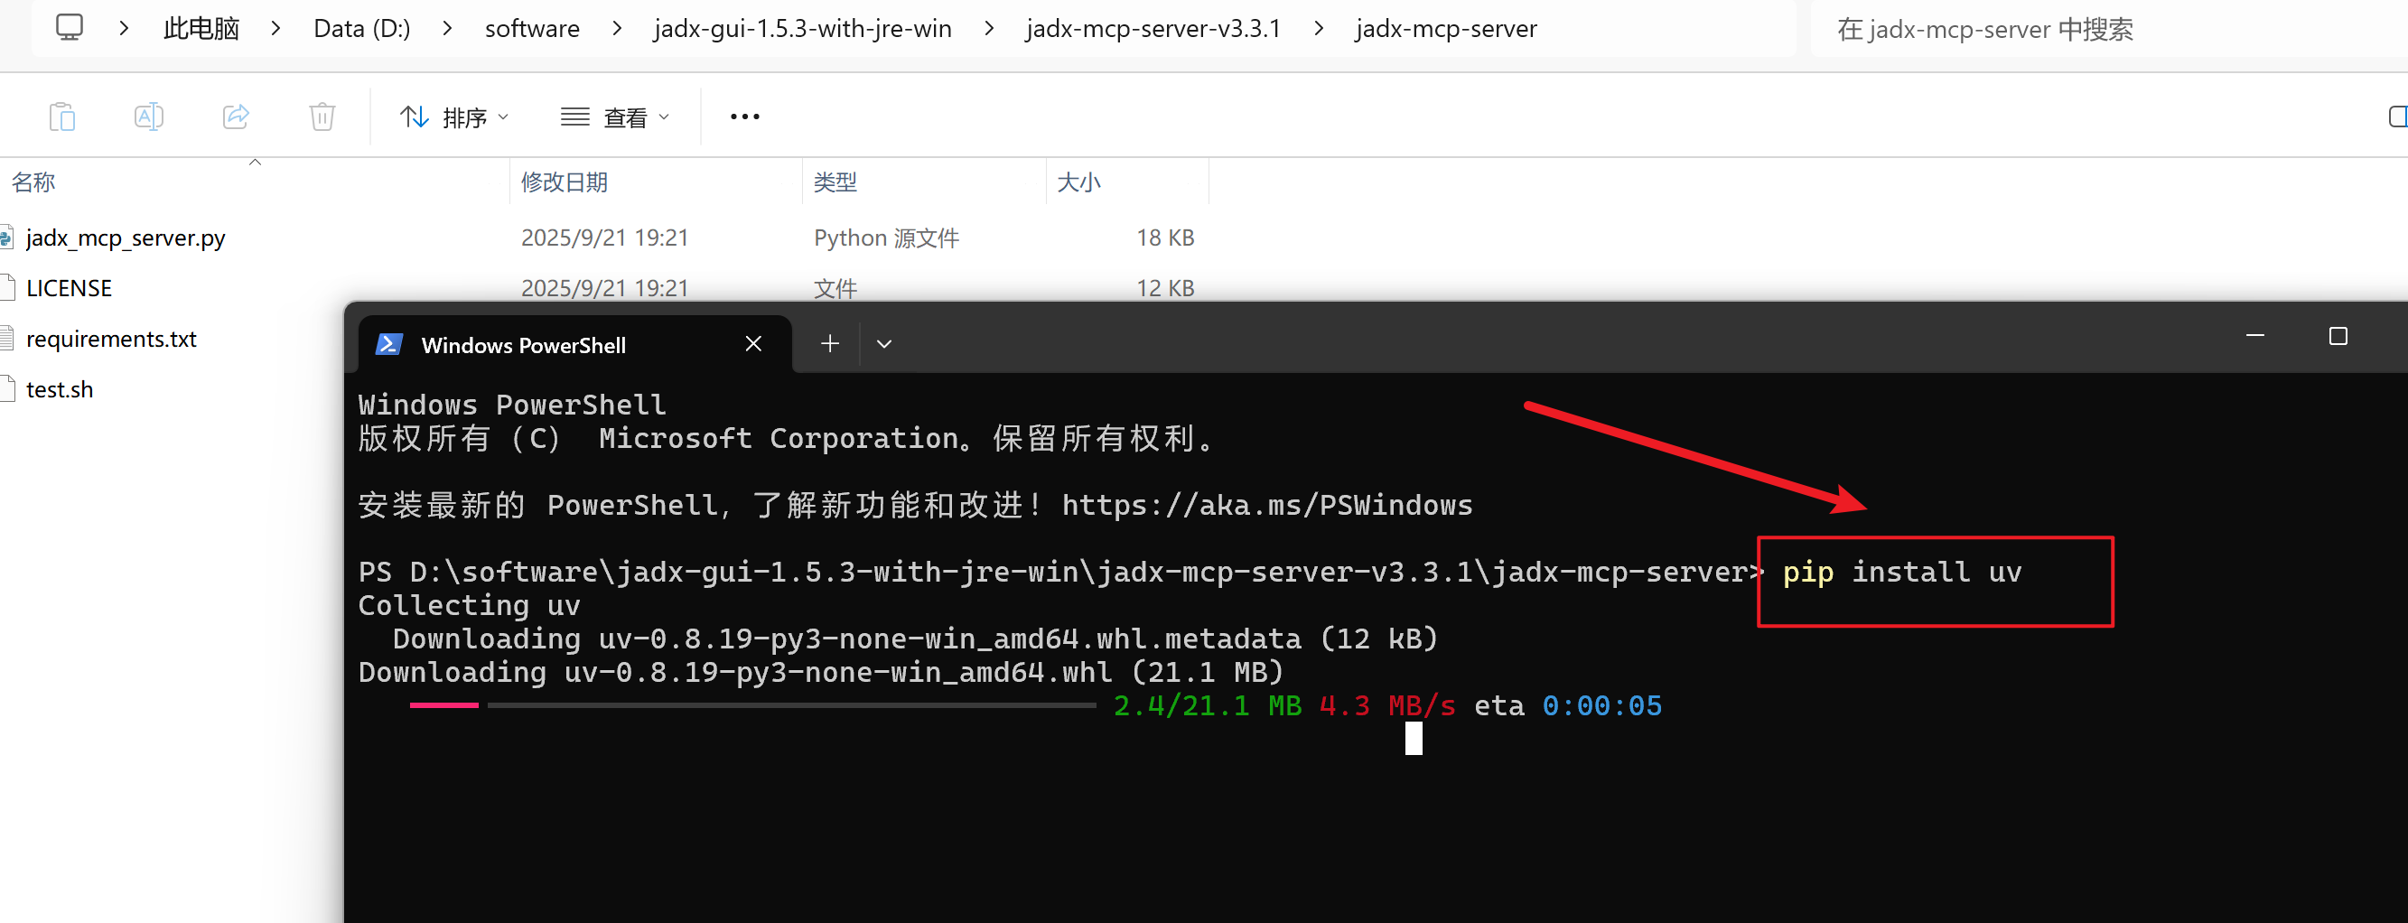
Task: Select the Windows PowerShell tab
Action: point(524,345)
